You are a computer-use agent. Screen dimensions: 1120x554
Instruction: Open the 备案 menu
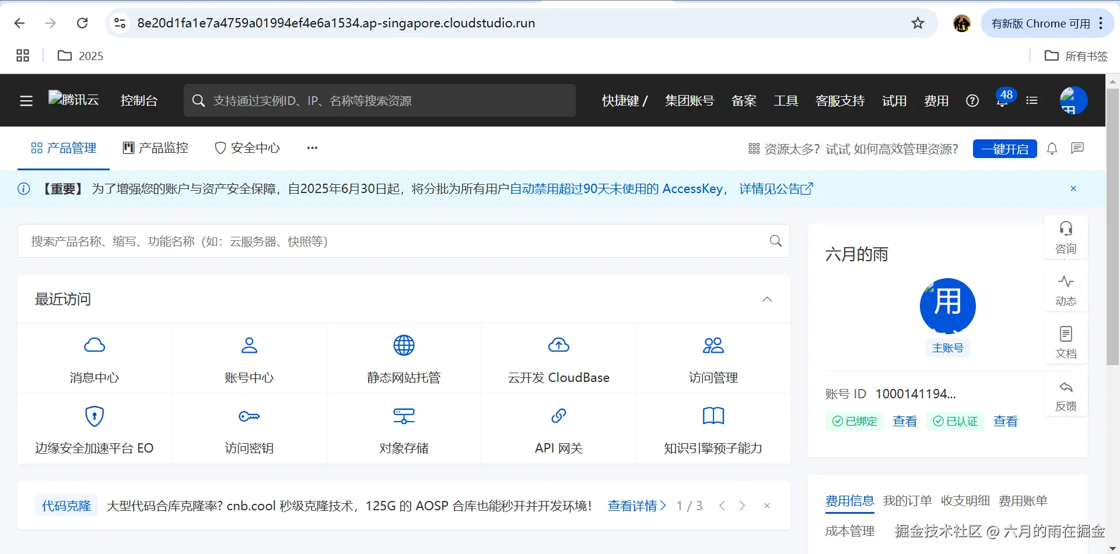744,101
